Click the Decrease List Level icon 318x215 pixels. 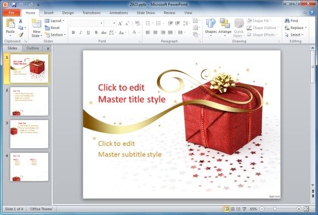pos(171,24)
